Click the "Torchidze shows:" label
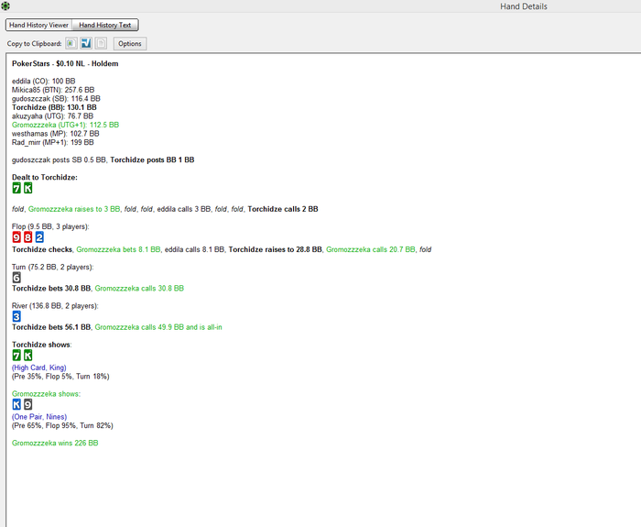Screen dimensions: 641x527 pyautogui.click(x=42, y=345)
